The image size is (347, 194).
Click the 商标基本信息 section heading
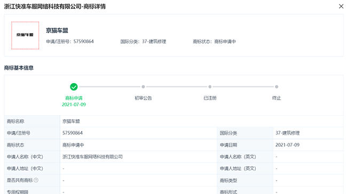[x=19, y=68]
